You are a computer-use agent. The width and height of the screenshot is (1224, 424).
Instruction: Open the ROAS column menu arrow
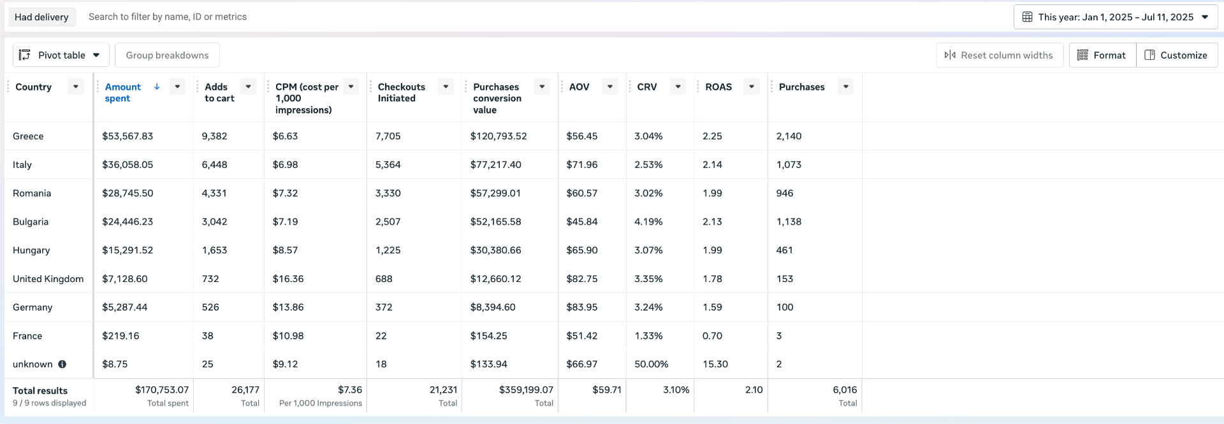752,87
